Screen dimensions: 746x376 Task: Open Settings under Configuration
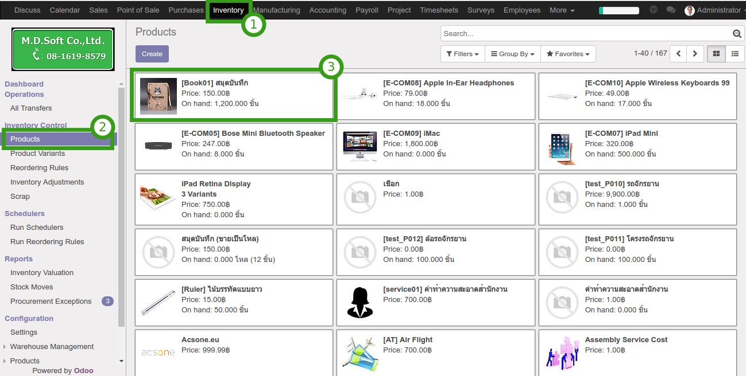tap(24, 332)
